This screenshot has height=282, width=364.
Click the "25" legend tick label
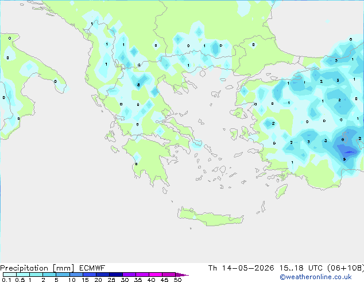tap(111, 280)
